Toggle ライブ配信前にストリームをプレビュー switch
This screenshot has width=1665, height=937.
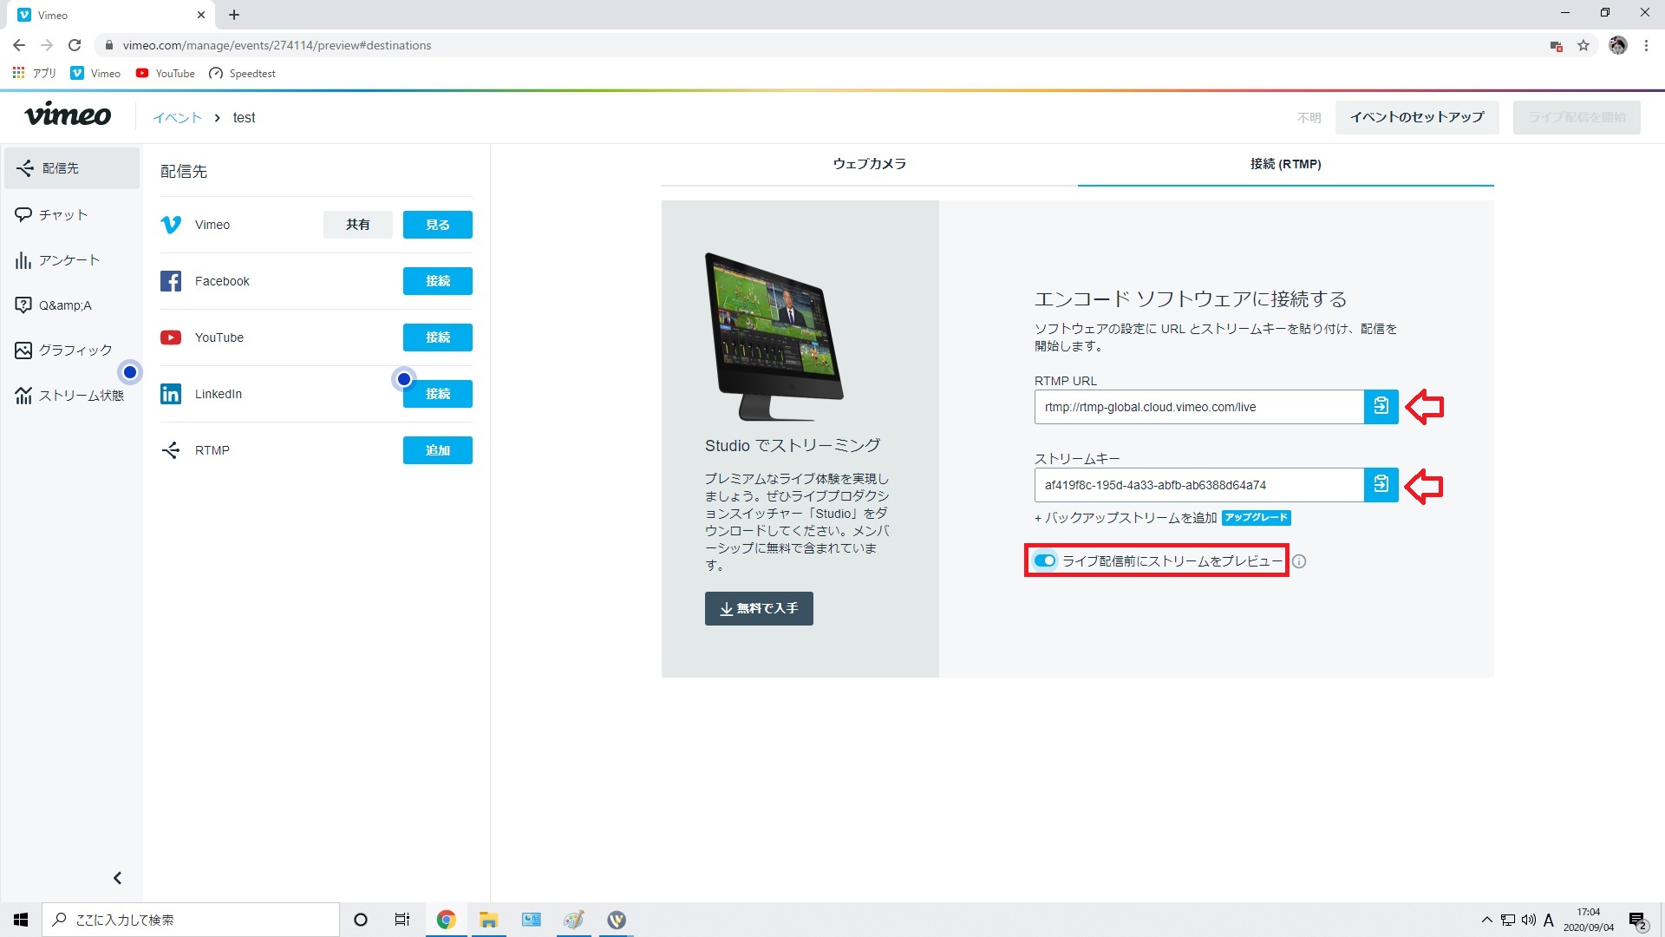point(1045,560)
